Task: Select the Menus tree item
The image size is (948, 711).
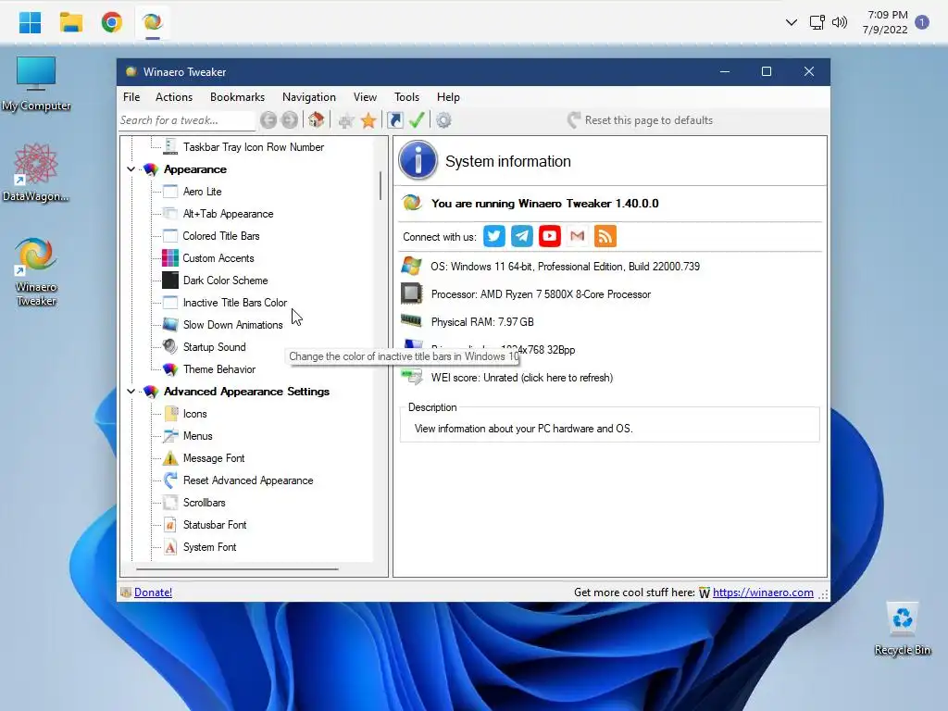Action: point(198,436)
